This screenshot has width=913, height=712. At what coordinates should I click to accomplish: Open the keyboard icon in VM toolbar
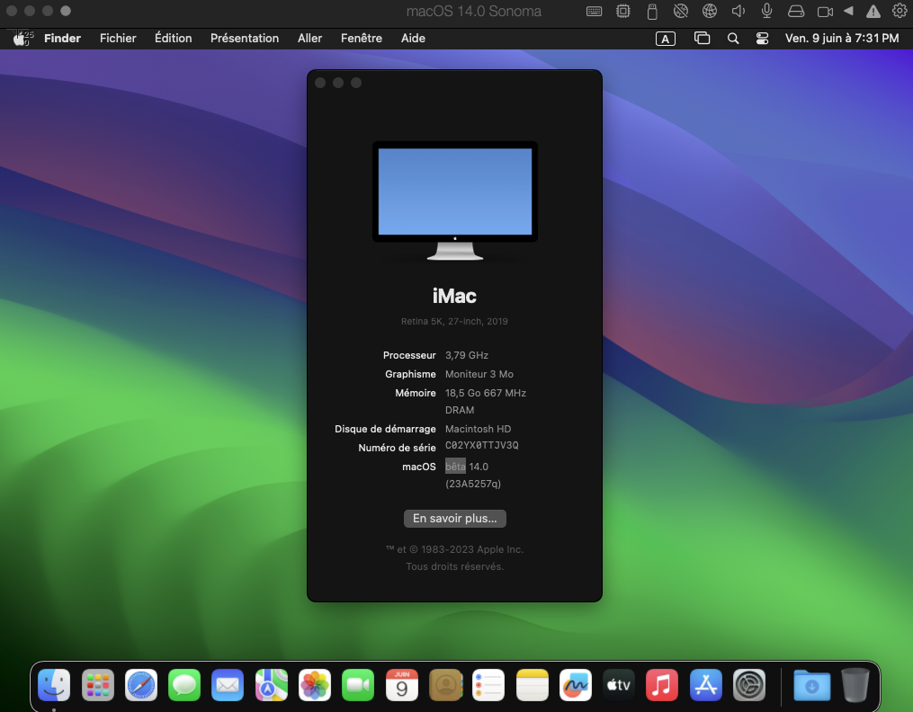click(x=594, y=11)
